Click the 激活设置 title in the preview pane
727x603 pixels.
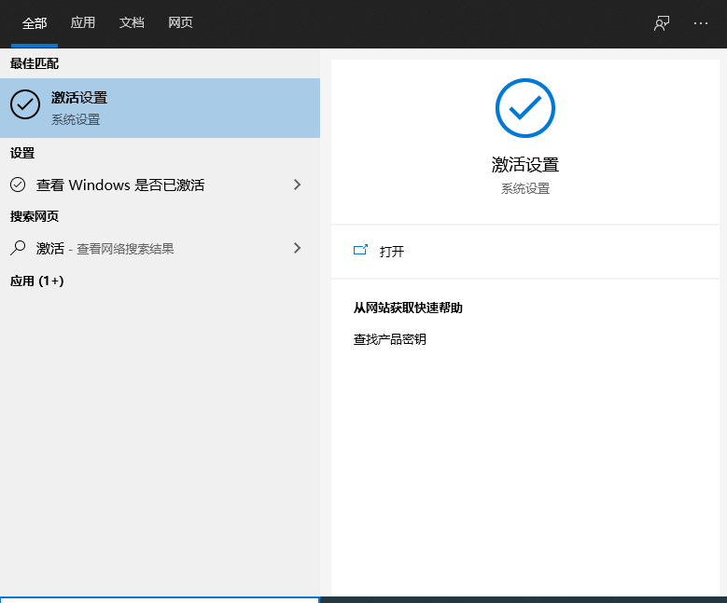pyautogui.click(x=524, y=165)
